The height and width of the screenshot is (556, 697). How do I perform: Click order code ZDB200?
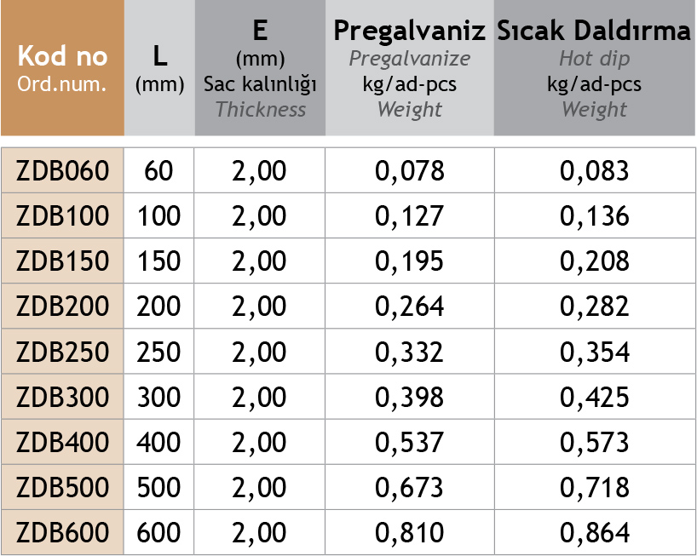click(63, 307)
